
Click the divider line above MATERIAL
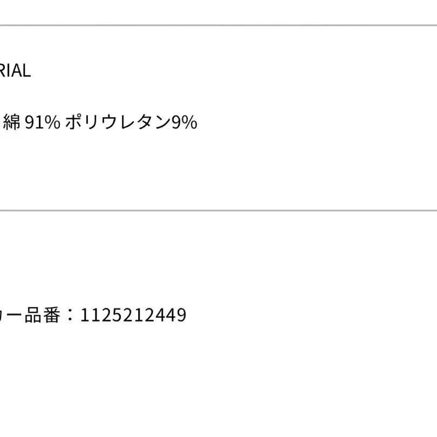218,25
